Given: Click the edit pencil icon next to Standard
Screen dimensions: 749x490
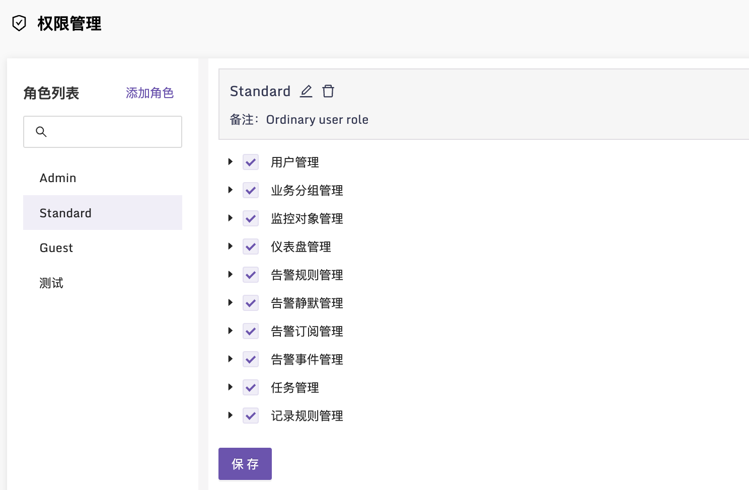Looking at the screenshot, I should tap(306, 91).
